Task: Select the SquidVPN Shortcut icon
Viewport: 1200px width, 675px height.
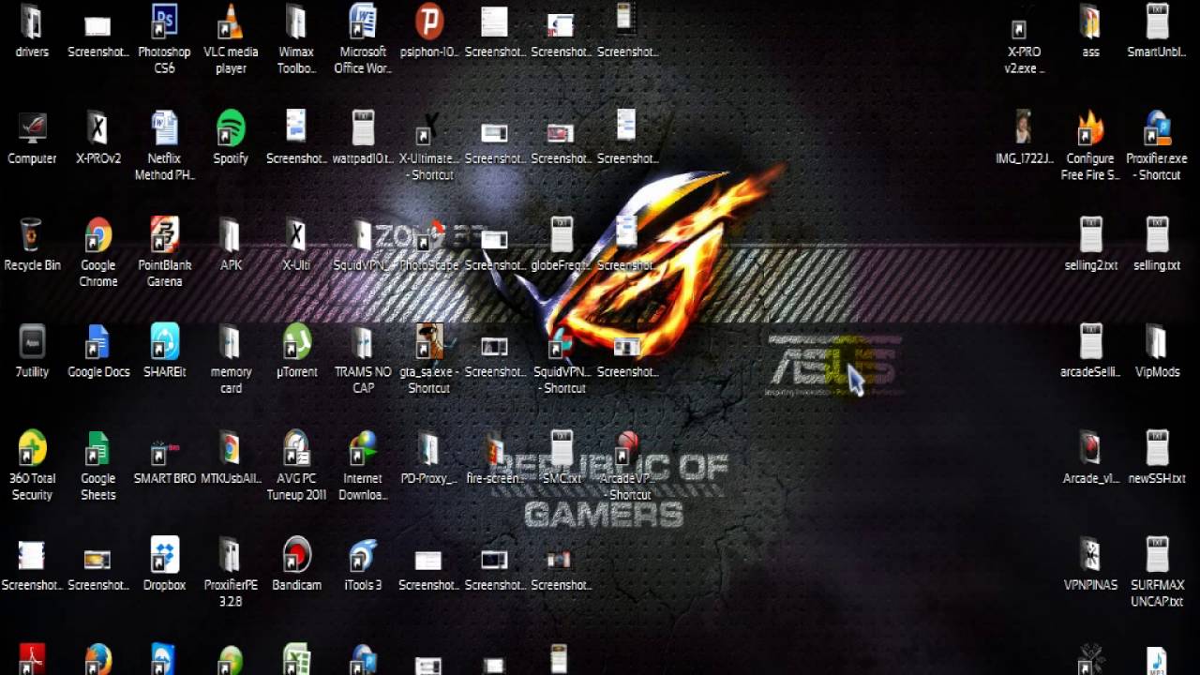Action: tap(561, 342)
